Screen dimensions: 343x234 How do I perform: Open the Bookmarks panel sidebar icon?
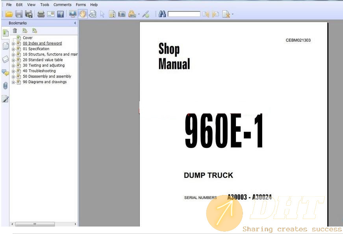(6, 33)
